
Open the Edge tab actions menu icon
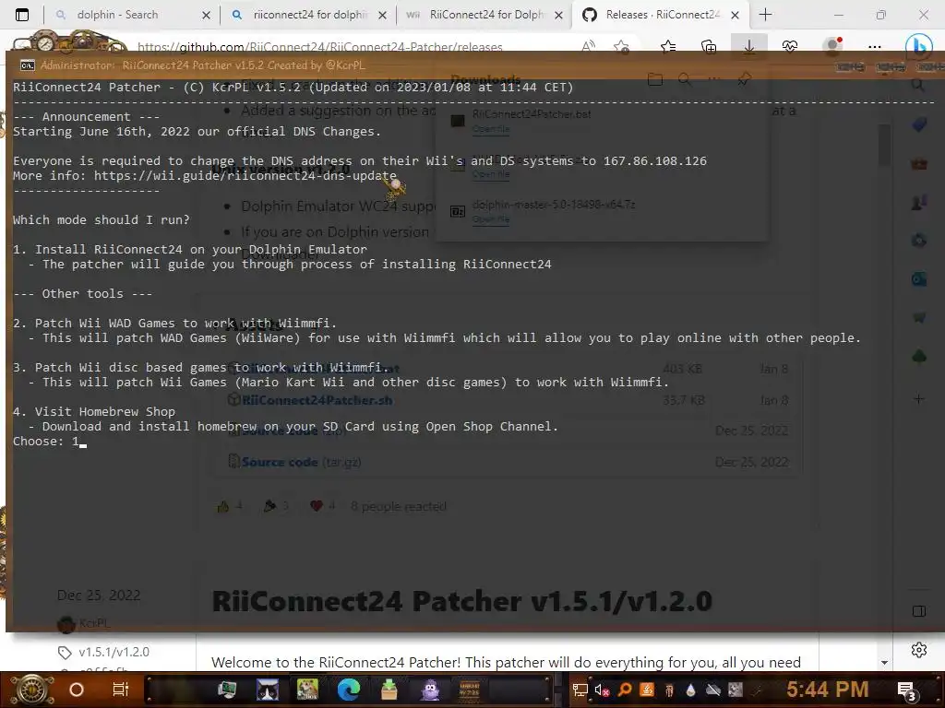(x=22, y=15)
